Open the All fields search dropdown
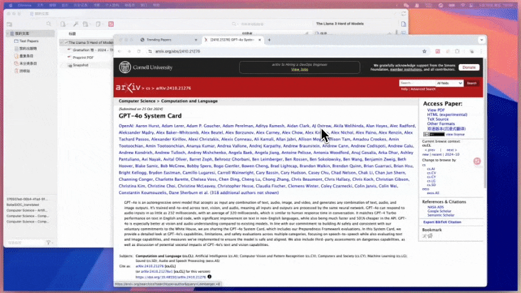Screen dimensions: 521x293 [x=449, y=83]
